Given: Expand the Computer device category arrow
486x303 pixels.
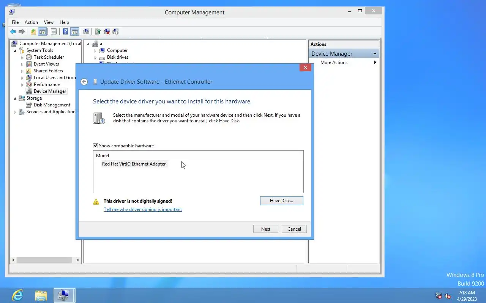Looking at the screenshot, I should pyautogui.click(x=96, y=50).
